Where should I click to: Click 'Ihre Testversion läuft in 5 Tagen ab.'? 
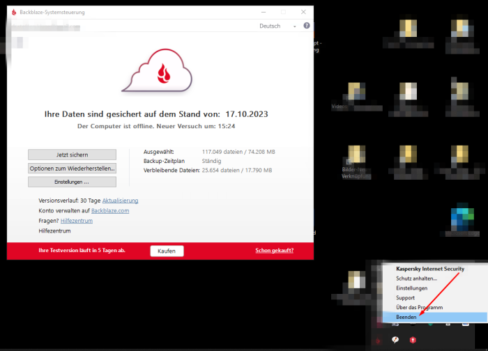82,250
